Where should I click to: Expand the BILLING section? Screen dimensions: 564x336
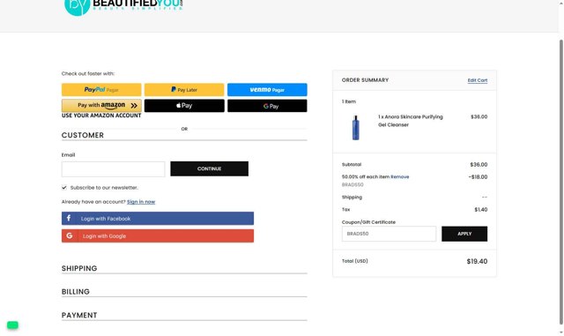point(184,292)
